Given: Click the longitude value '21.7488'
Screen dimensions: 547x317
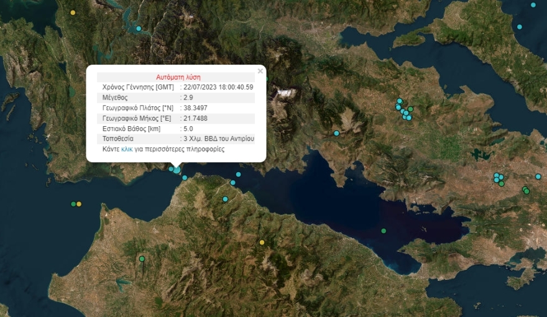Looking at the screenshot, I should tap(195, 118).
